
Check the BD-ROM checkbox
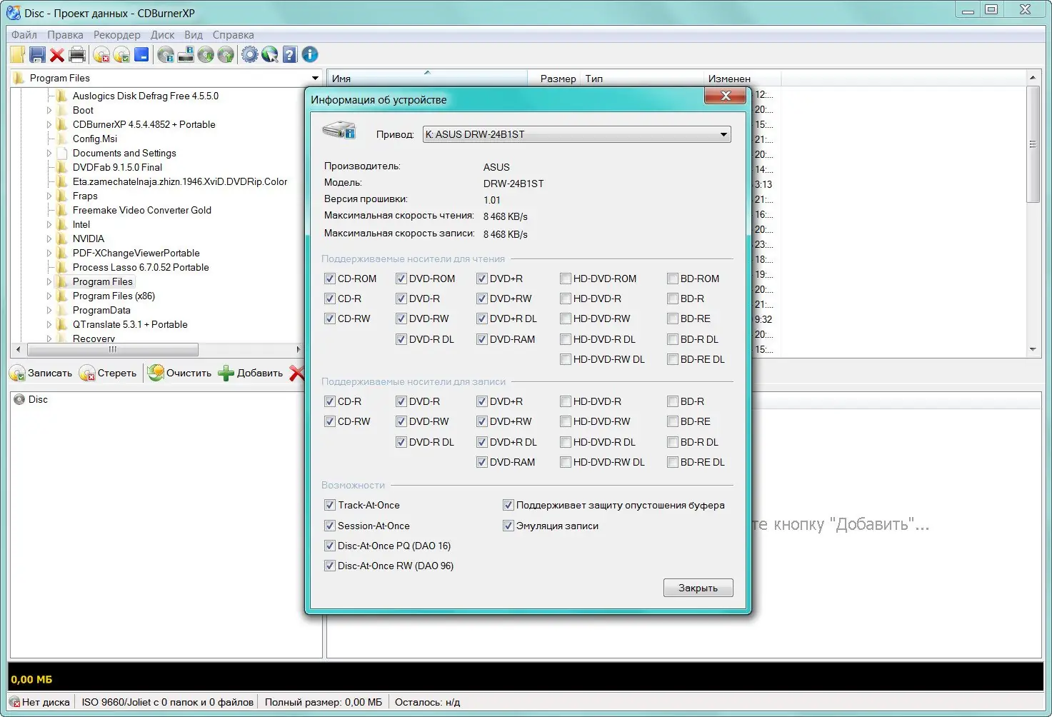[673, 279]
